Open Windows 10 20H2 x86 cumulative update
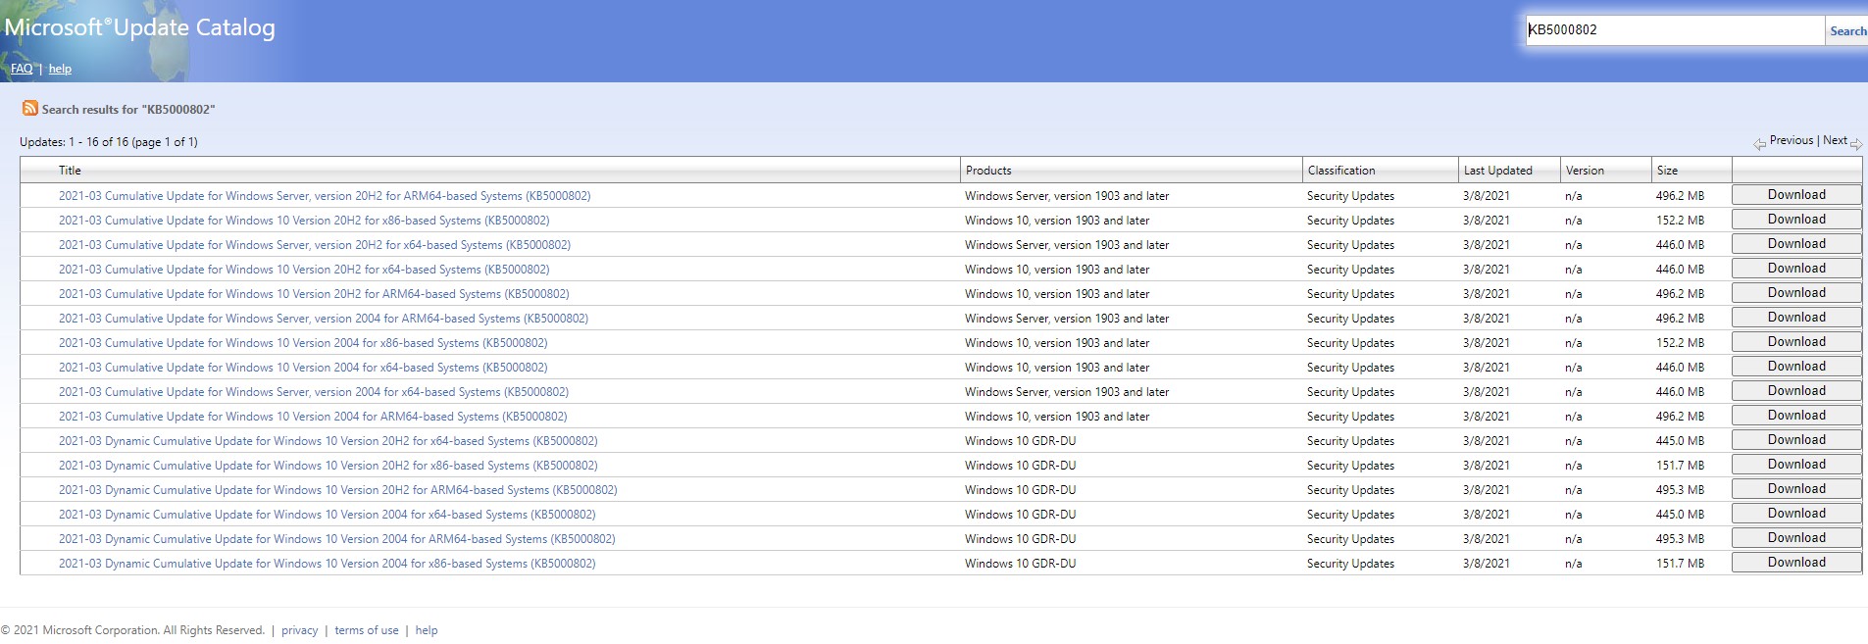This screenshot has height=644, width=1868. tap(304, 221)
